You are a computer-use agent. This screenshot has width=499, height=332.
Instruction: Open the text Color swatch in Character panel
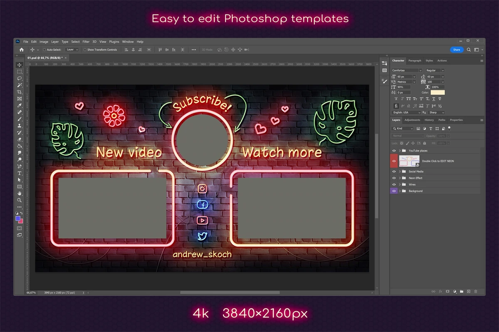point(437,93)
